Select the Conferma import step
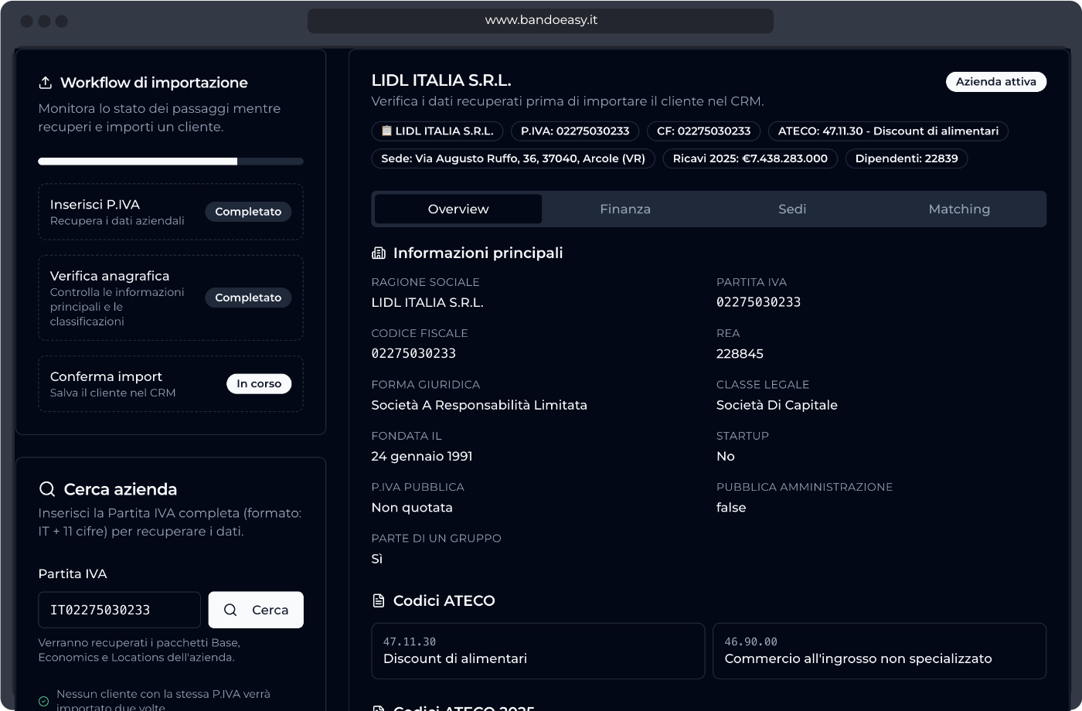 171,384
